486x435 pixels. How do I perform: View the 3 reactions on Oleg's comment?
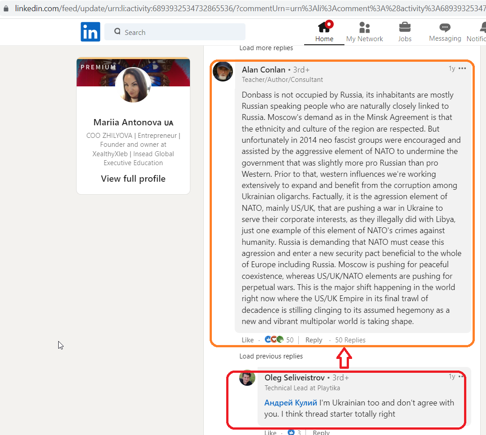(294, 432)
